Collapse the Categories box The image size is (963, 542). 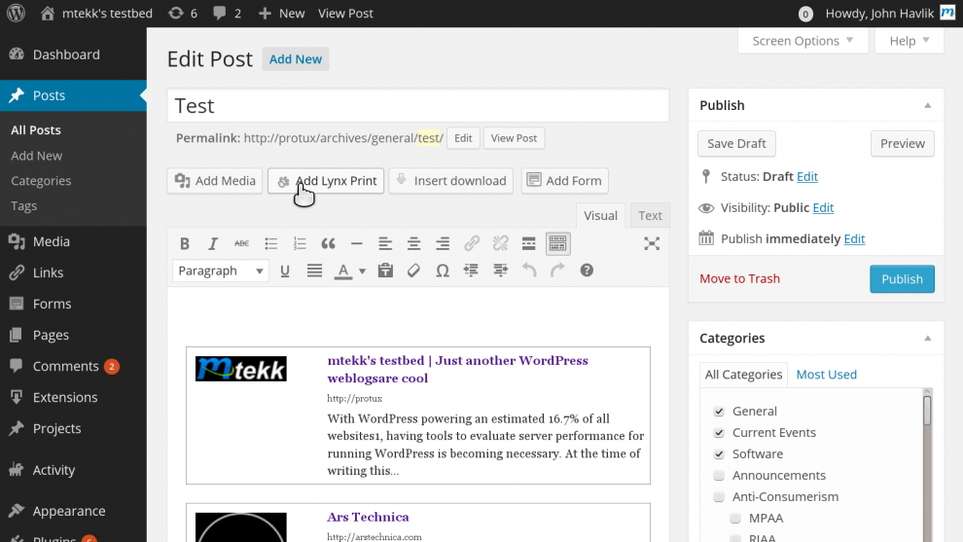tap(927, 339)
